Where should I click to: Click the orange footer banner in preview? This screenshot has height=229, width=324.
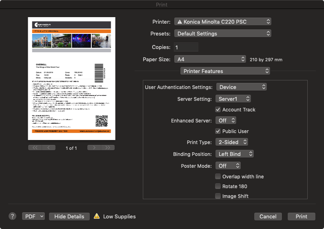[71, 131]
